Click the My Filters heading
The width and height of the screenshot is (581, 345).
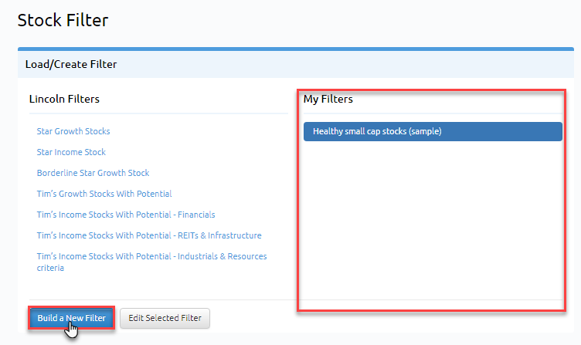coord(328,99)
